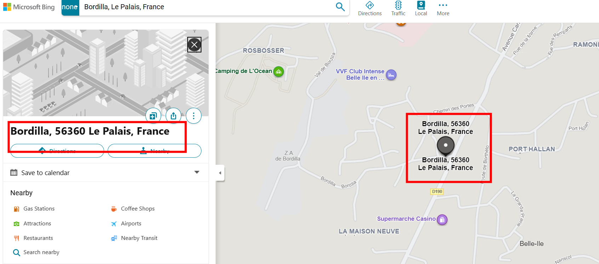Screen dimensions: 599x264
Task: Select the VVF Club Intense hotel marker
Action: [x=391, y=75]
